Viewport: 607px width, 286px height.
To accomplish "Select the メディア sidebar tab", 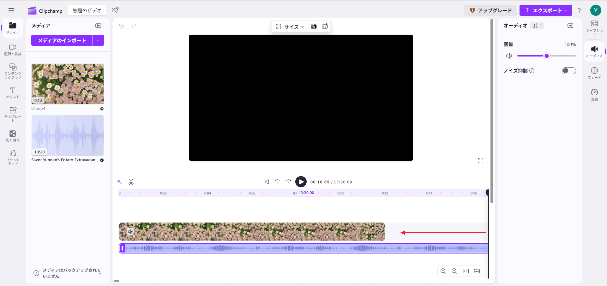I will click(13, 28).
